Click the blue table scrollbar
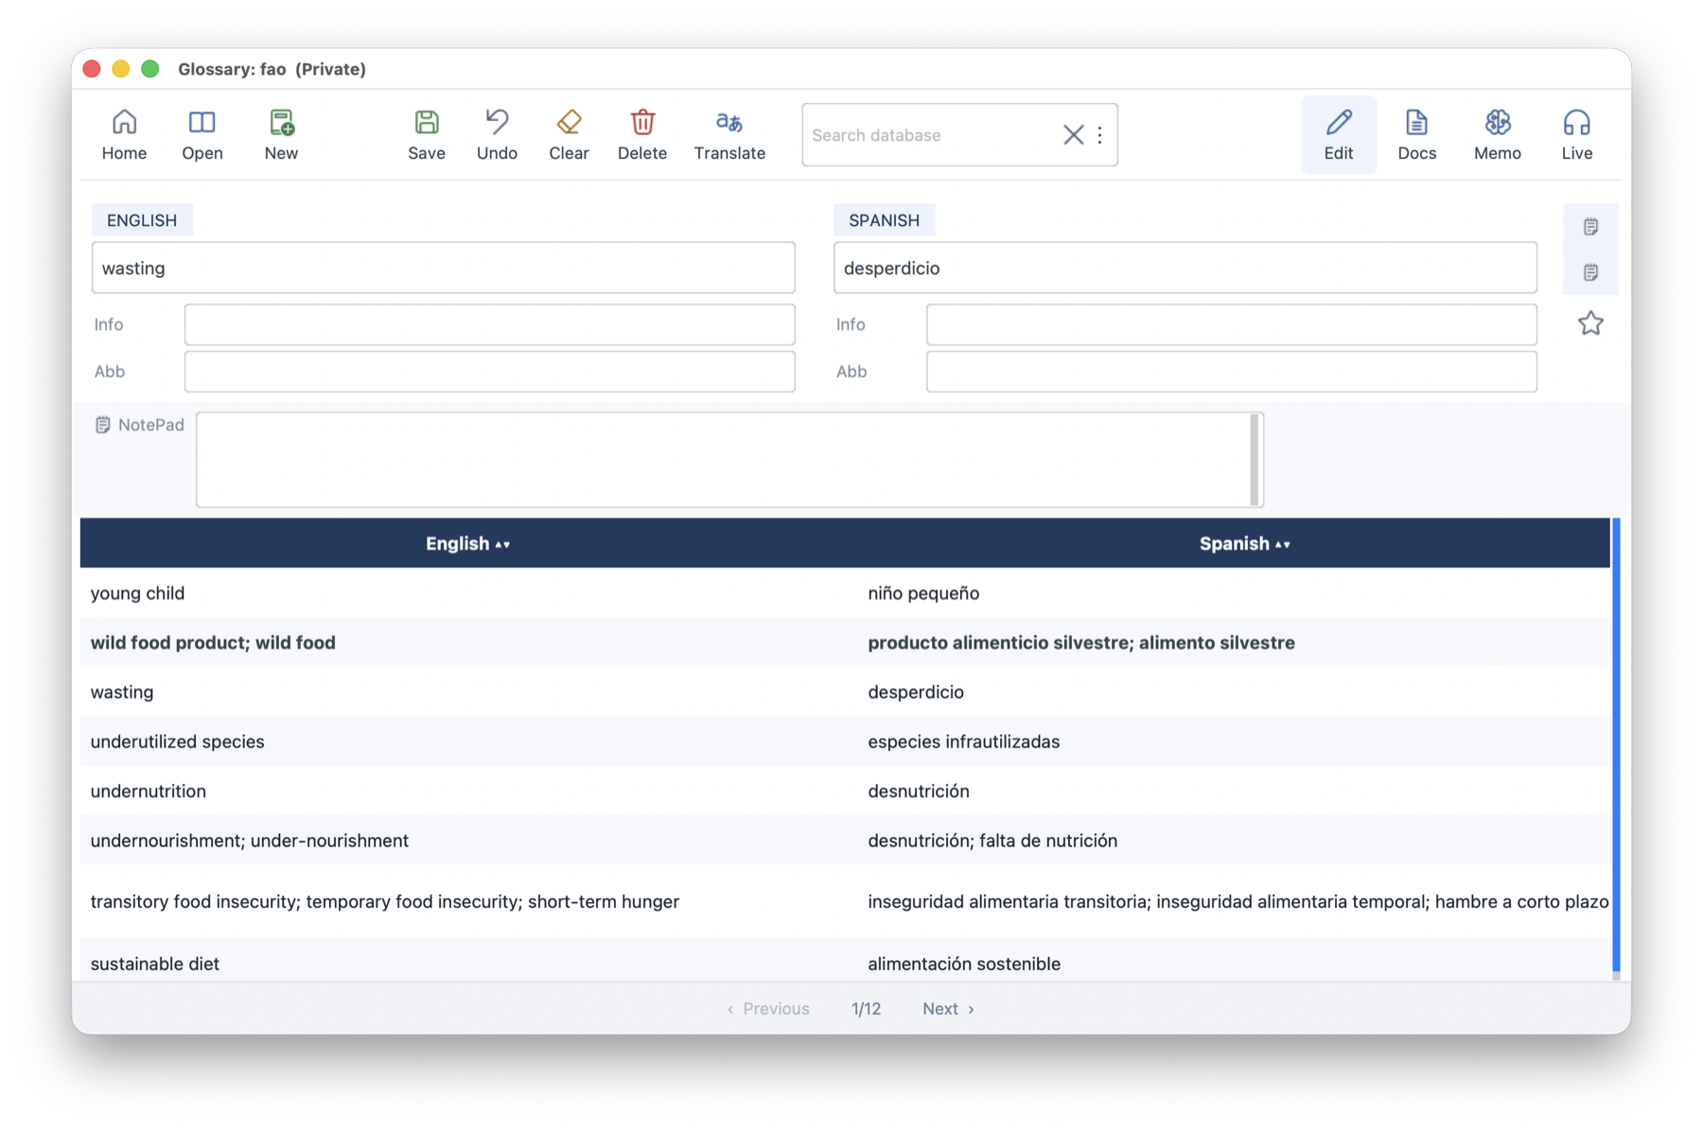This screenshot has width=1703, height=1129. [1616, 744]
